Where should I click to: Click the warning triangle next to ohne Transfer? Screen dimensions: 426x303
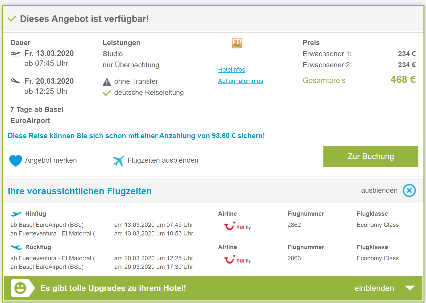pyautogui.click(x=107, y=82)
